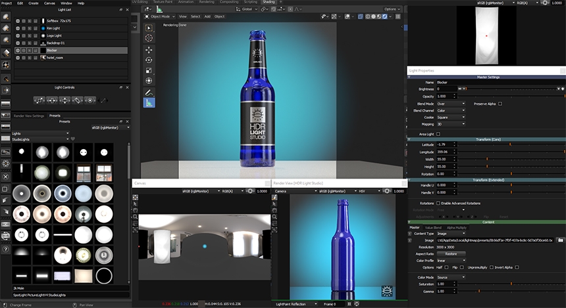
Task: Switch to rendered viewport shading icon
Action: [385, 16]
